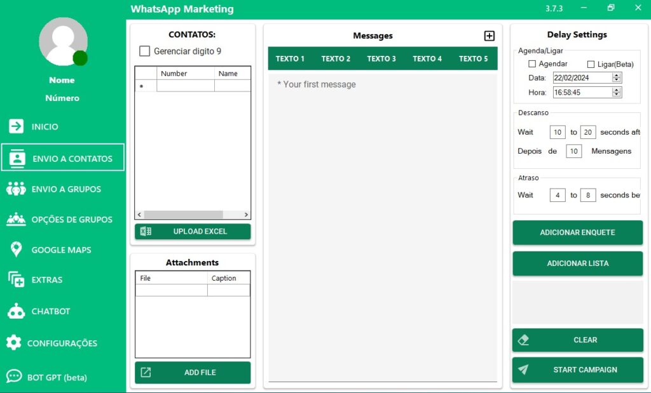Click the contact card icon for Envio a Contatos
The height and width of the screenshot is (393, 651).
pyautogui.click(x=17, y=158)
